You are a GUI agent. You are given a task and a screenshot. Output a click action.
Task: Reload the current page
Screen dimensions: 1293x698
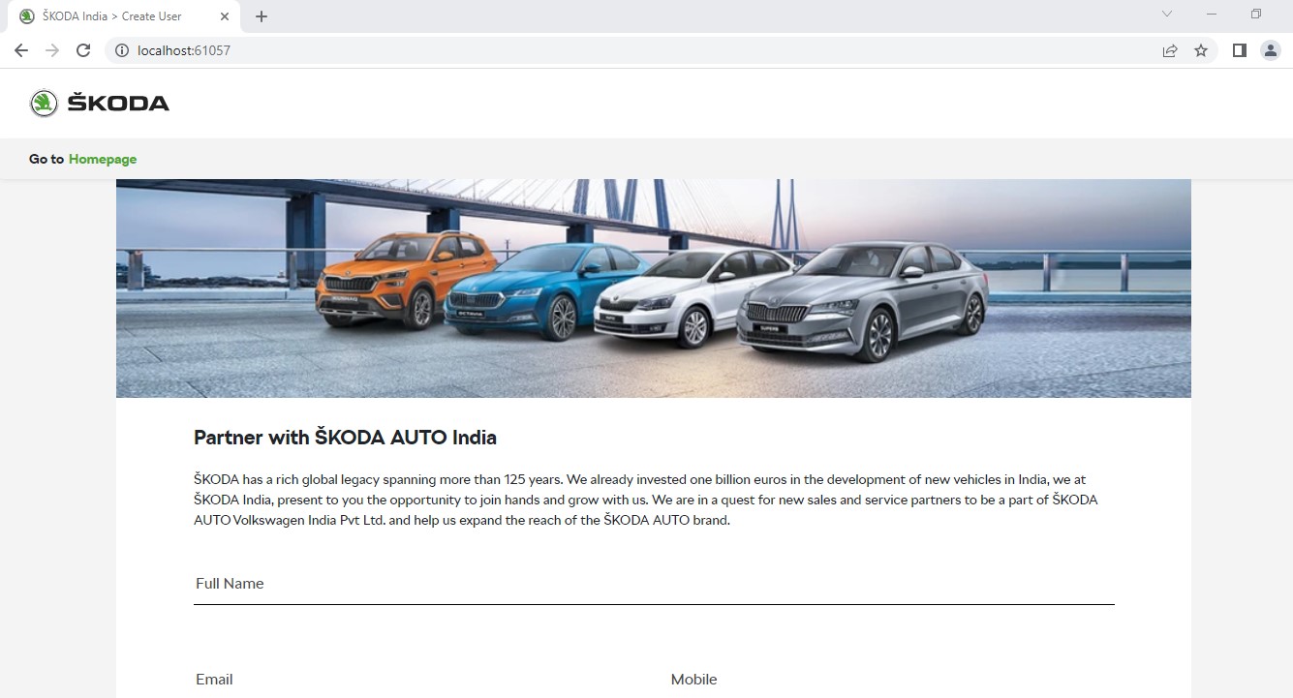[x=83, y=50]
